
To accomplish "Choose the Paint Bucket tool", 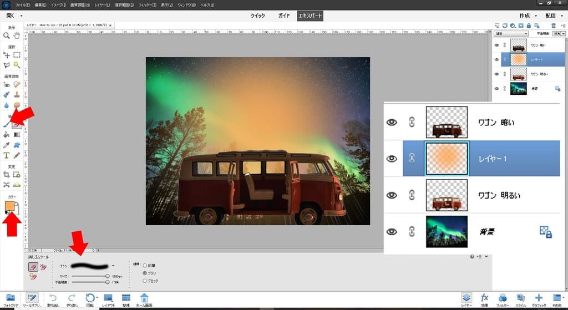I will 7,134.
